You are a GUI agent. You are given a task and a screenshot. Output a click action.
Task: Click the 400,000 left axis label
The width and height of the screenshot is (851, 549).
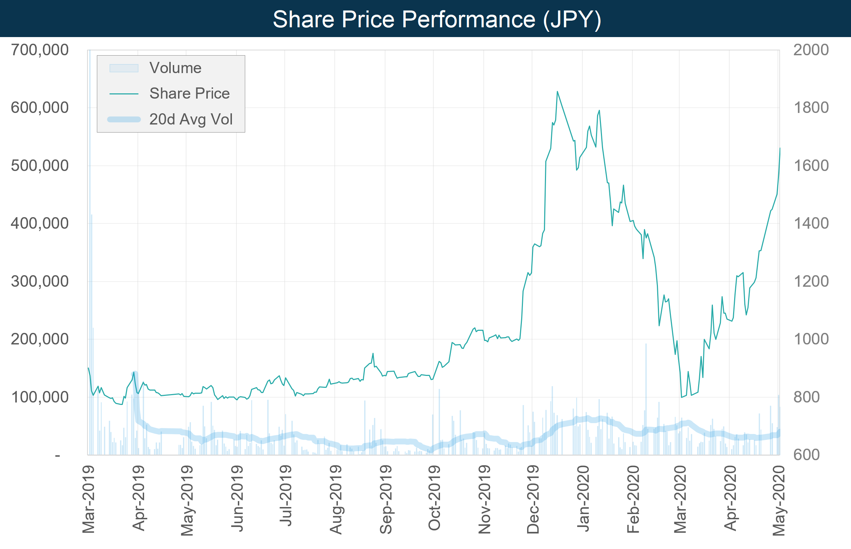point(40,223)
